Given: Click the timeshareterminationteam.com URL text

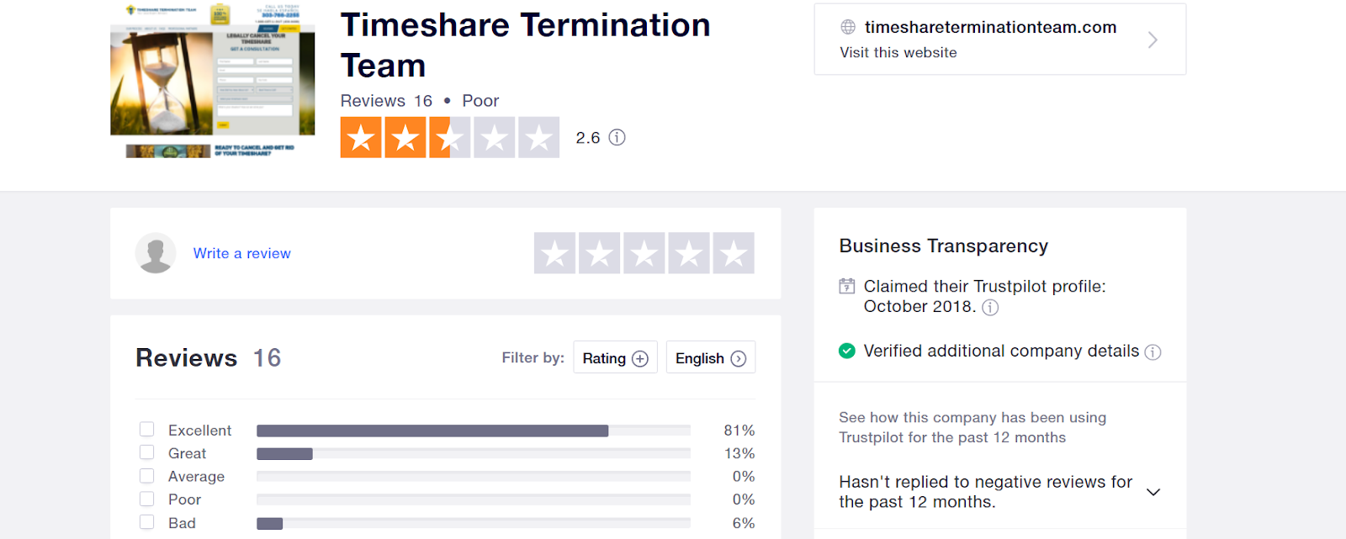Looking at the screenshot, I should click(x=990, y=27).
